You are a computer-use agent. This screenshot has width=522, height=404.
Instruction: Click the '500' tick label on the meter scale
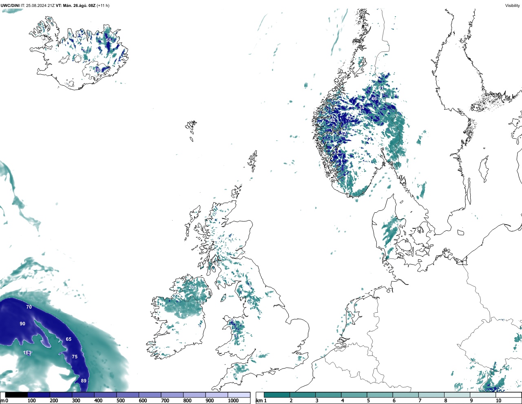click(x=120, y=401)
